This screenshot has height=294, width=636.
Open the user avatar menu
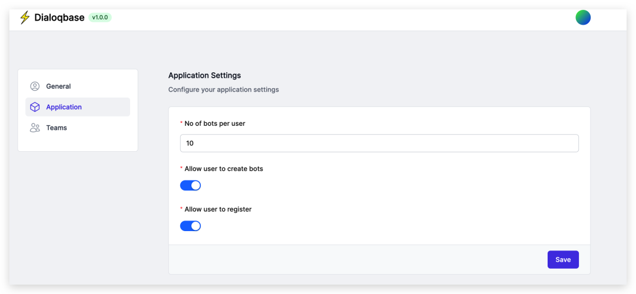[583, 18]
